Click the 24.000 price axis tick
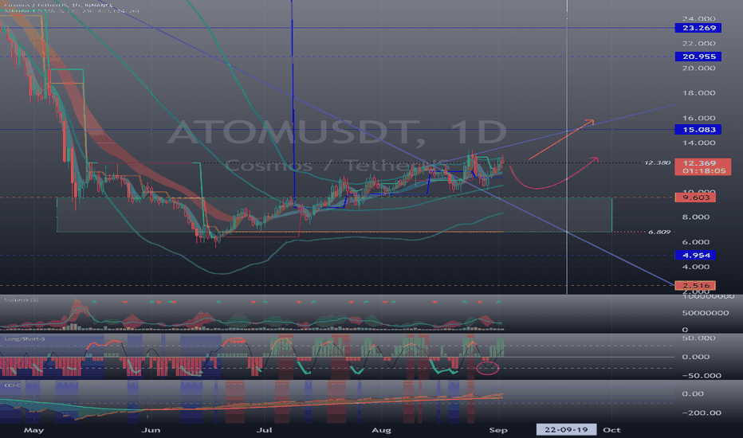The height and width of the screenshot is (438, 743). [x=698, y=19]
